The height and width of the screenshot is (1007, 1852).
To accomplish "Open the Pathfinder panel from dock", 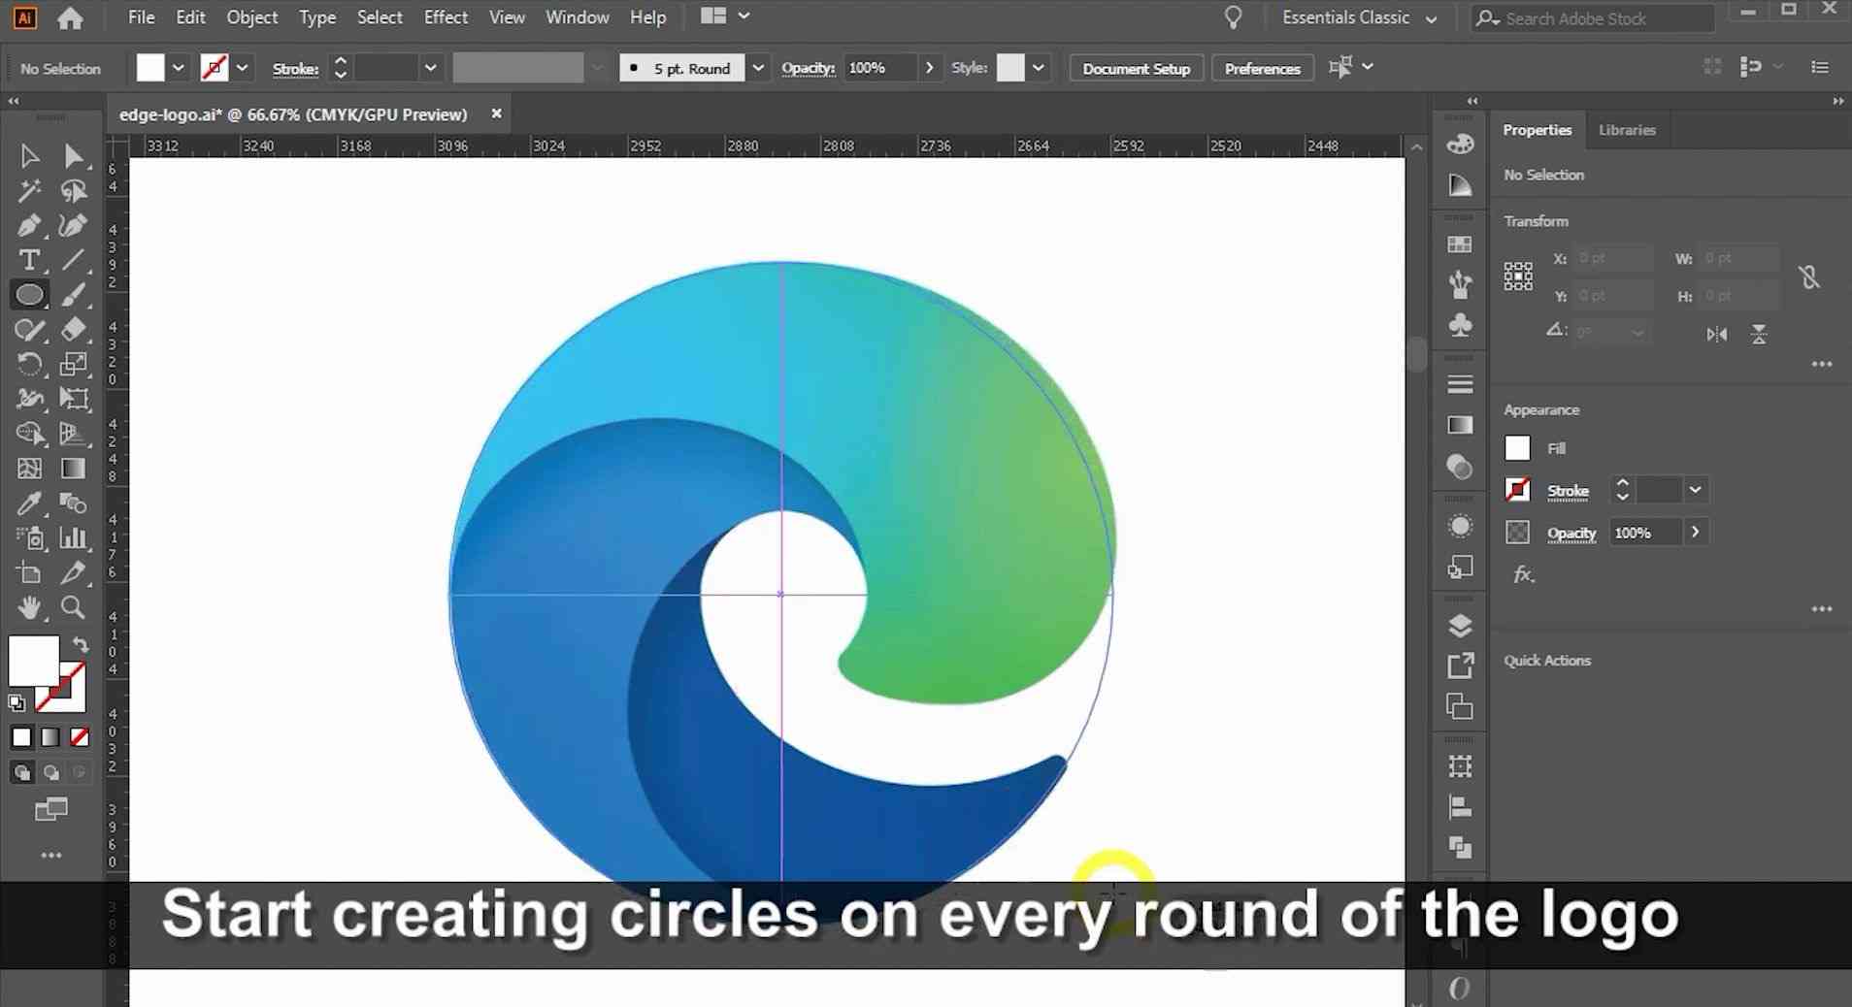I will coord(1460,847).
